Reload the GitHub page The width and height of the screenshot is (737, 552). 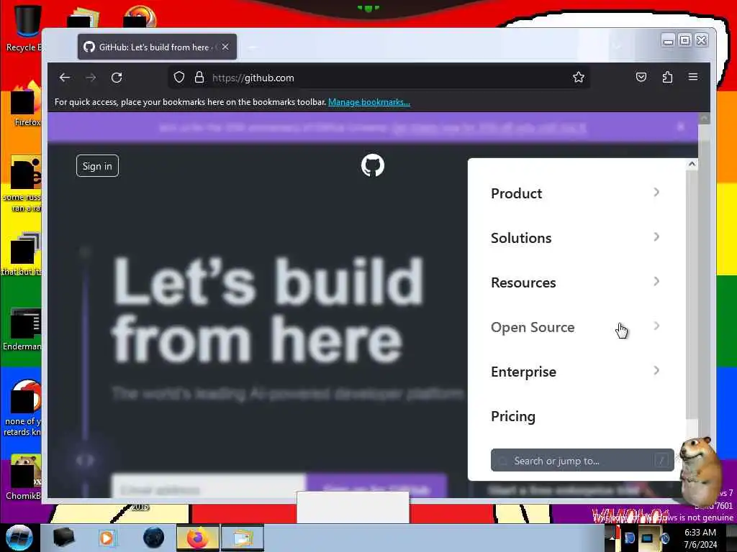pyautogui.click(x=117, y=78)
